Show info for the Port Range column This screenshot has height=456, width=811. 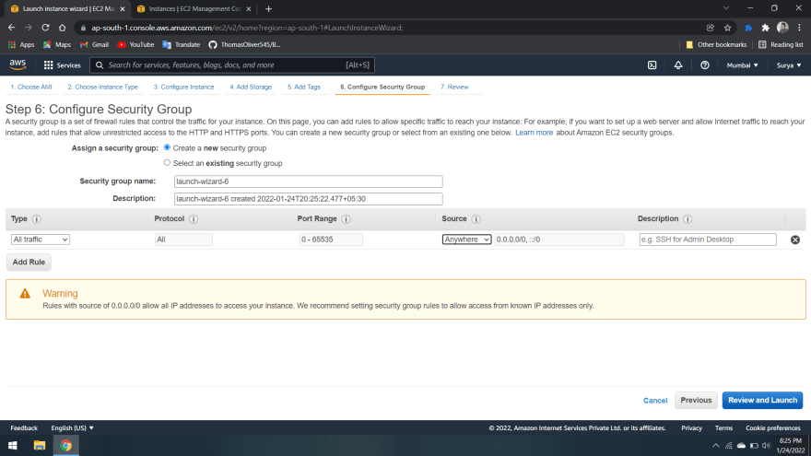(x=346, y=219)
